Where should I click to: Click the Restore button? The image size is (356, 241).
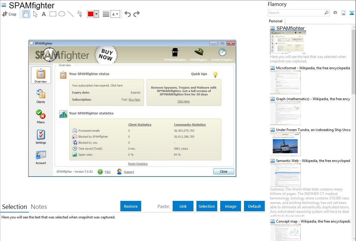pyautogui.click(x=131, y=206)
